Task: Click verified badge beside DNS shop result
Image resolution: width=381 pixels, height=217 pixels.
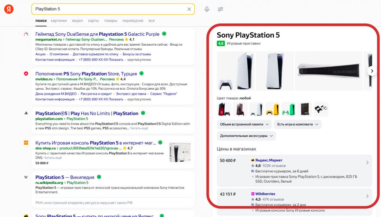Action: pyautogui.click(x=160, y=142)
